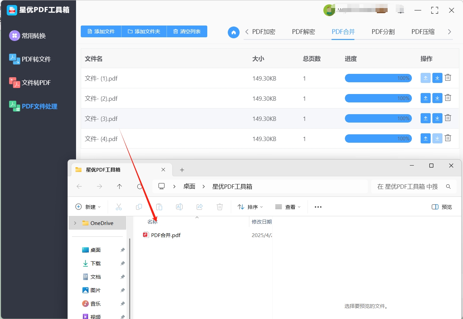The height and width of the screenshot is (319, 463).
Task: Move 文件- (4).pdf down
Action: [x=437, y=138]
